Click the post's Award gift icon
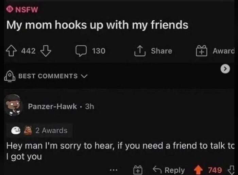This screenshot has width=238, height=175. pyautogui.click(x=202, y=51)
